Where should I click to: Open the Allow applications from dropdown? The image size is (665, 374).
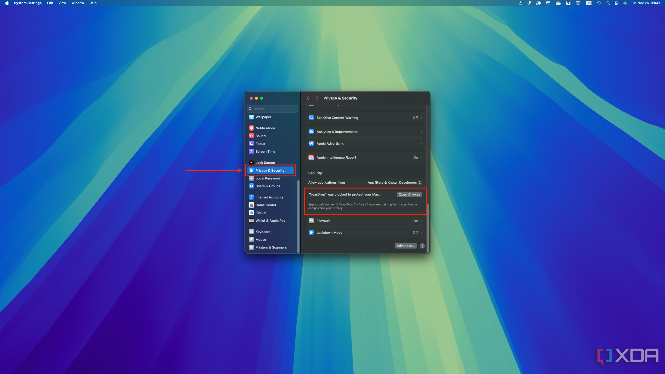coord(394,182)
